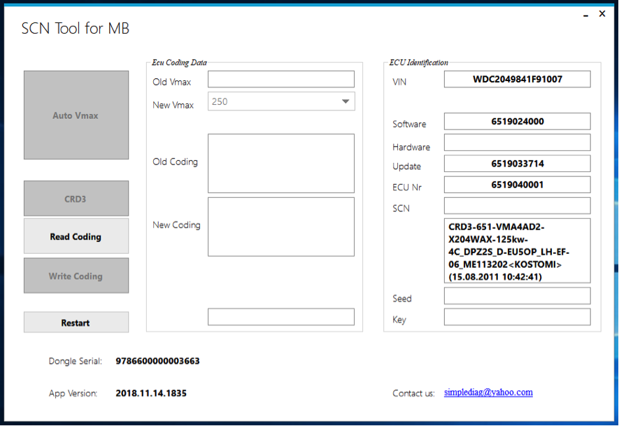The height and width of the screenshot is (426, 619).
Task: Click the Update number field
Action: pos(517,164)
